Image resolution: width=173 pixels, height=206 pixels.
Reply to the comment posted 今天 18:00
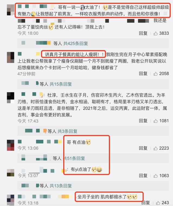143,33
